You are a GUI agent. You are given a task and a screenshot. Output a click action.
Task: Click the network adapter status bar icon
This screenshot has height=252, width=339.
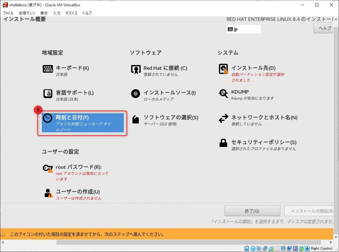(265, 248)
